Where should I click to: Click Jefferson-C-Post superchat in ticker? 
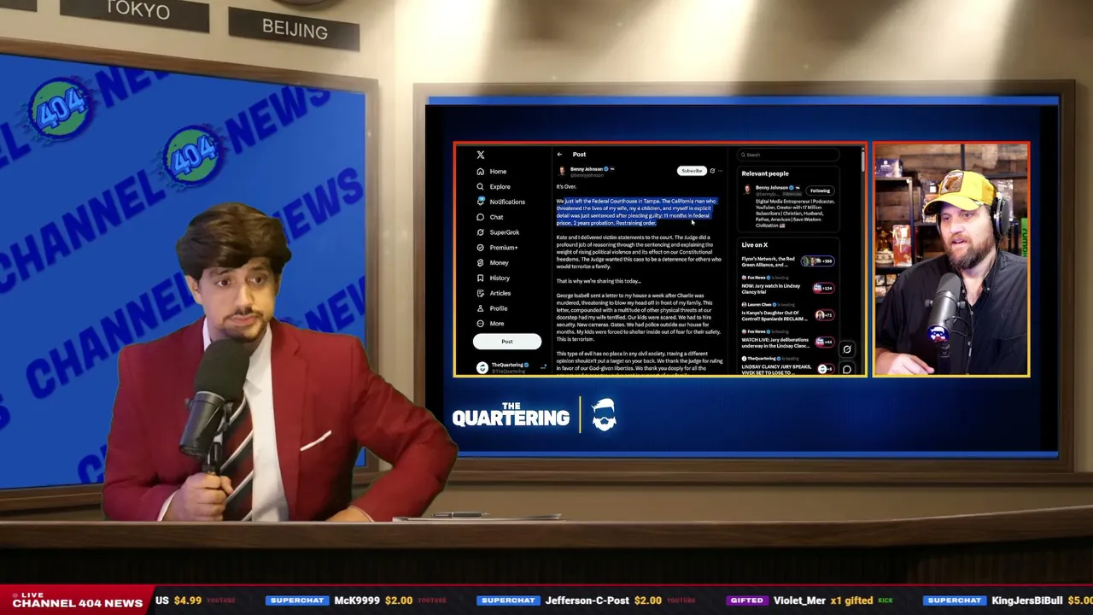coord(586,600)
